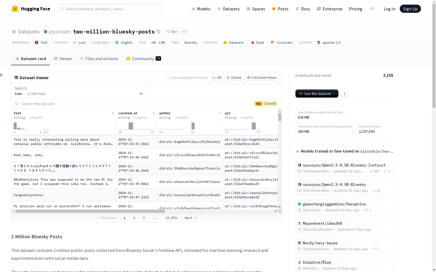Image resolution: width=436 pixels, height=272 pixels.
Task: Click the author column length histogram
Action: [x=177, y=126]
